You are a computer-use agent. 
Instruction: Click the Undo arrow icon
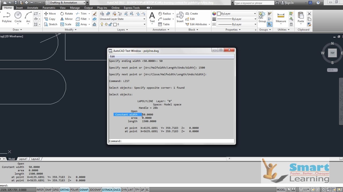pyautogui.click(x=32, y=3)
